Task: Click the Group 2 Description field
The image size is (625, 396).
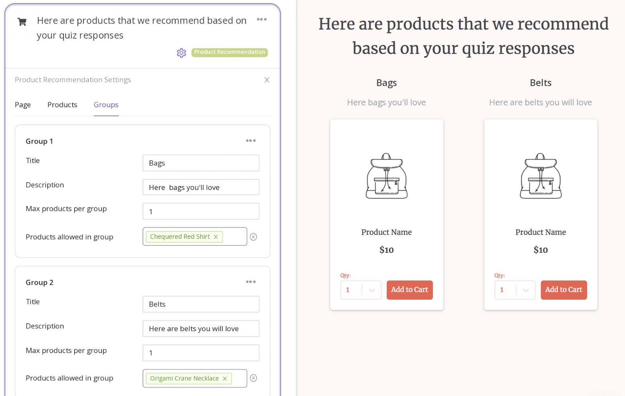Action: [201, 329]
